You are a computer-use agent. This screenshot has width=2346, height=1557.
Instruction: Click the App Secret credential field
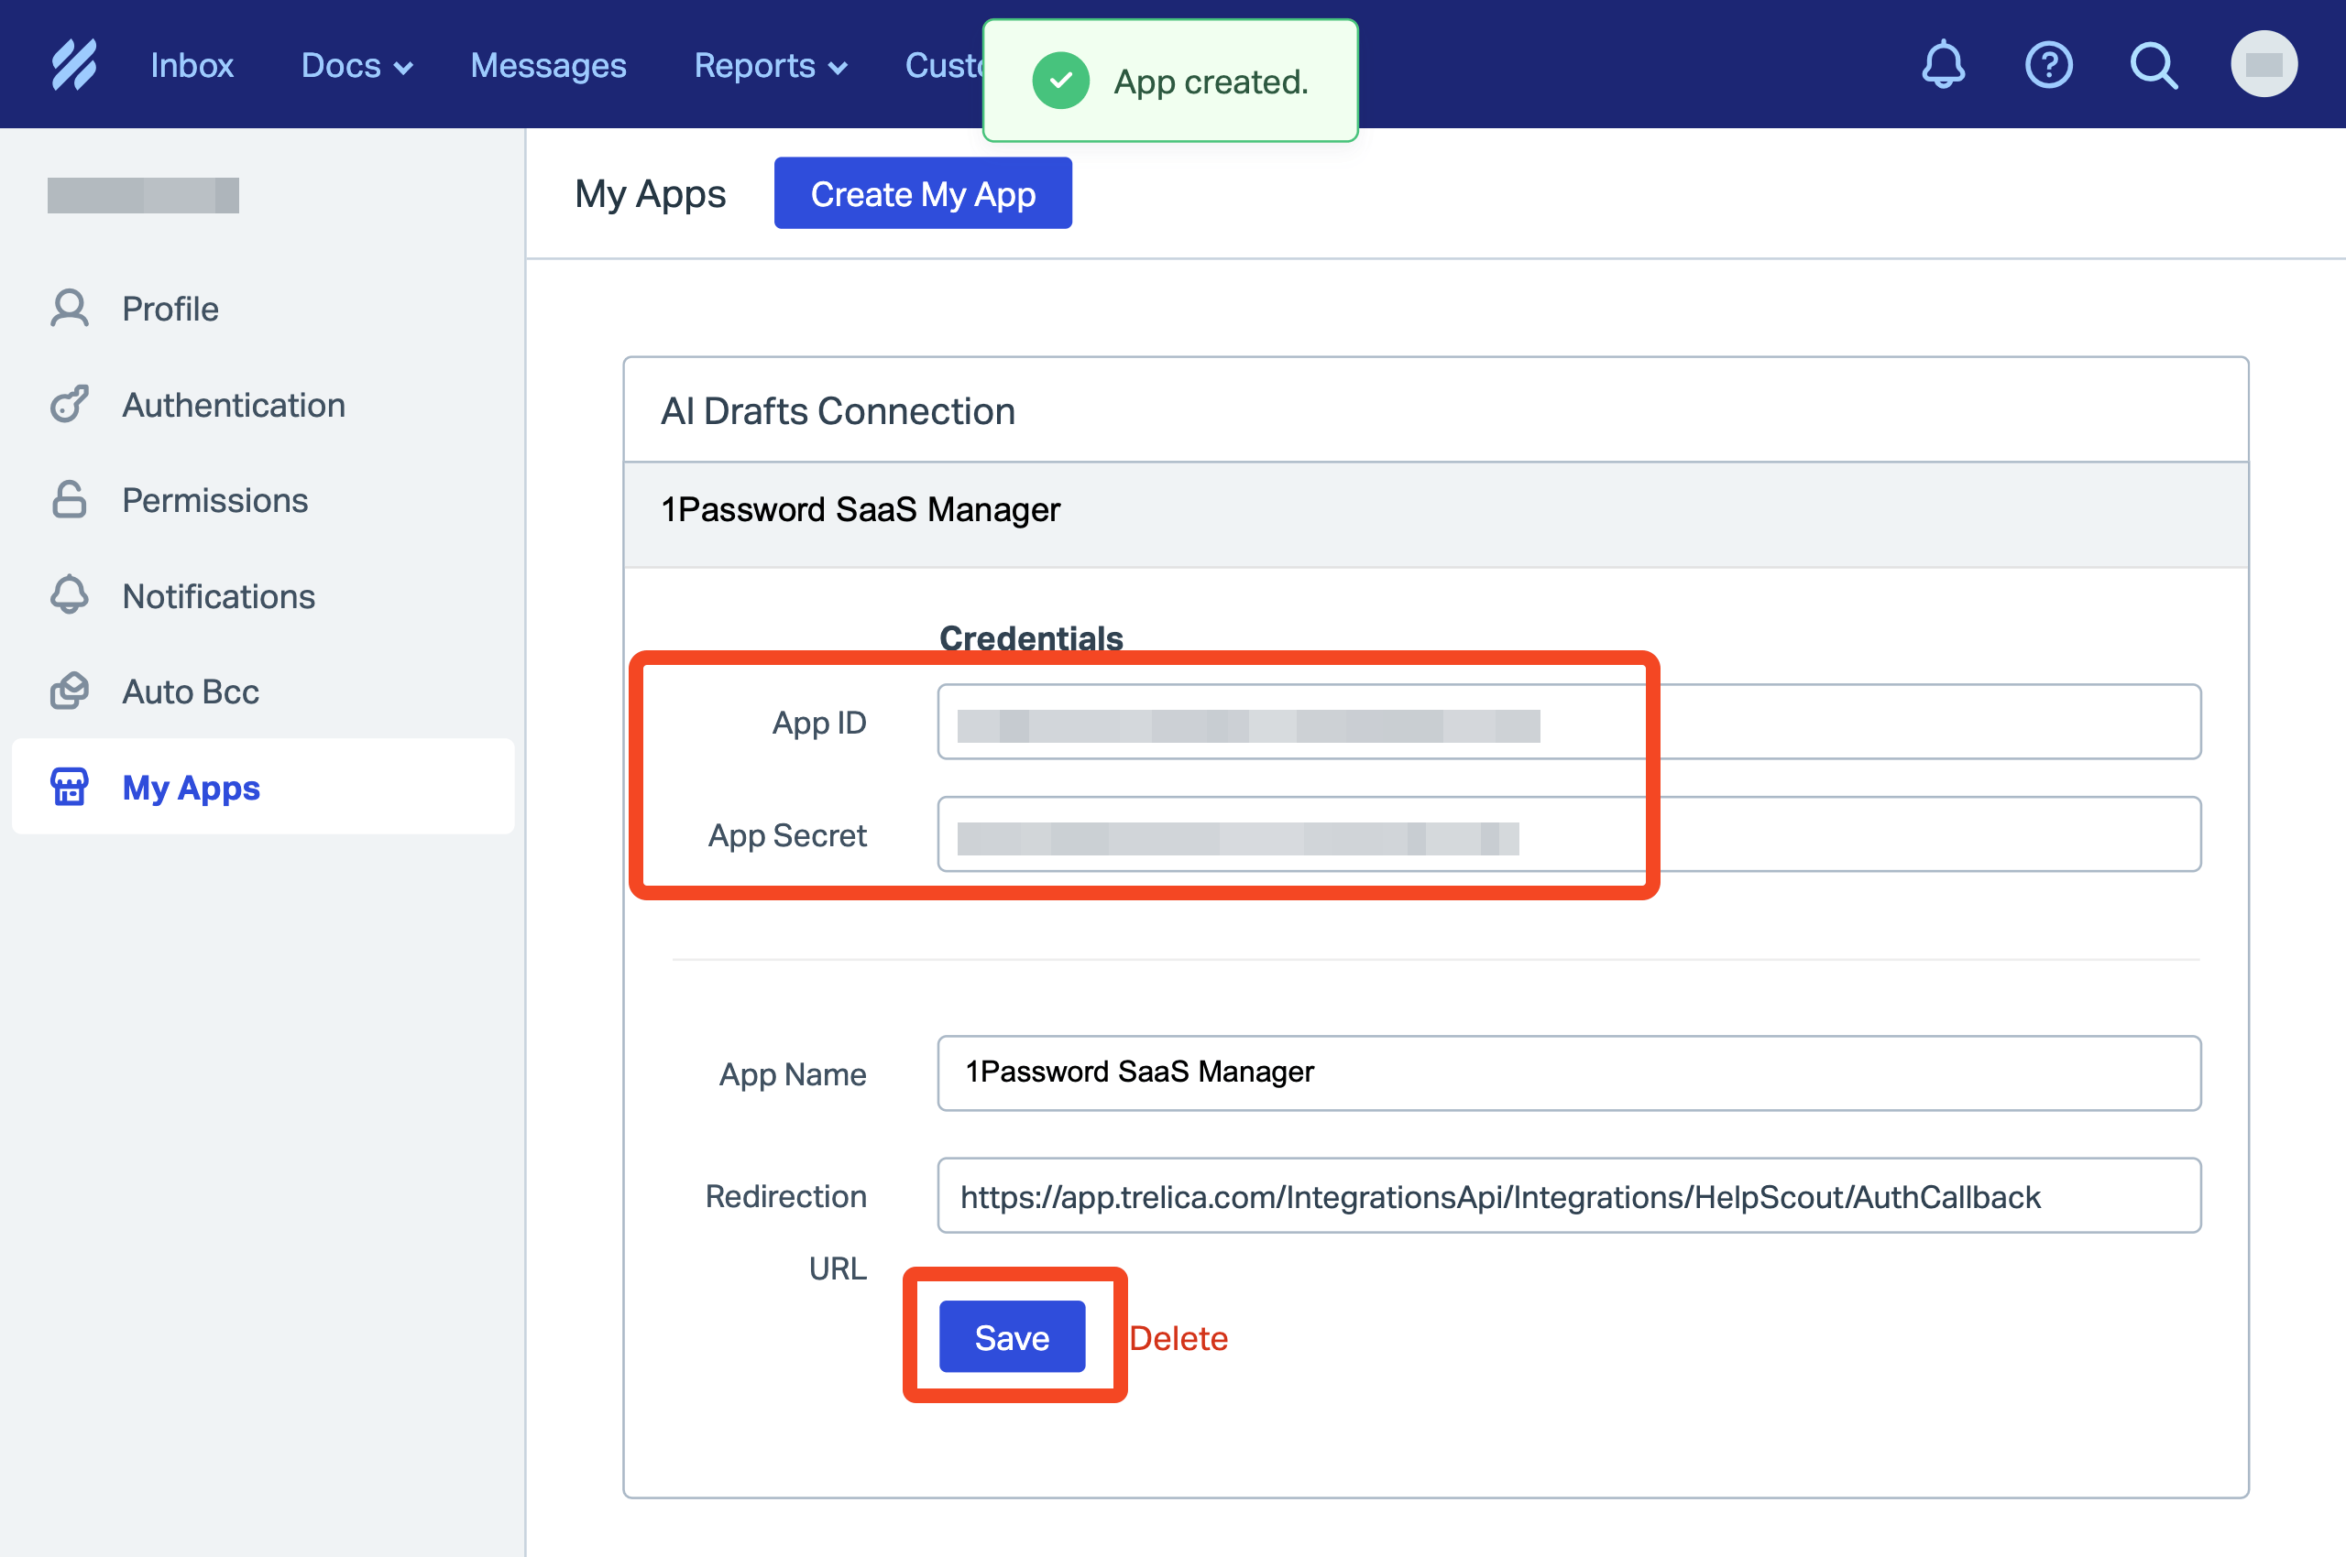(1569, 834)
